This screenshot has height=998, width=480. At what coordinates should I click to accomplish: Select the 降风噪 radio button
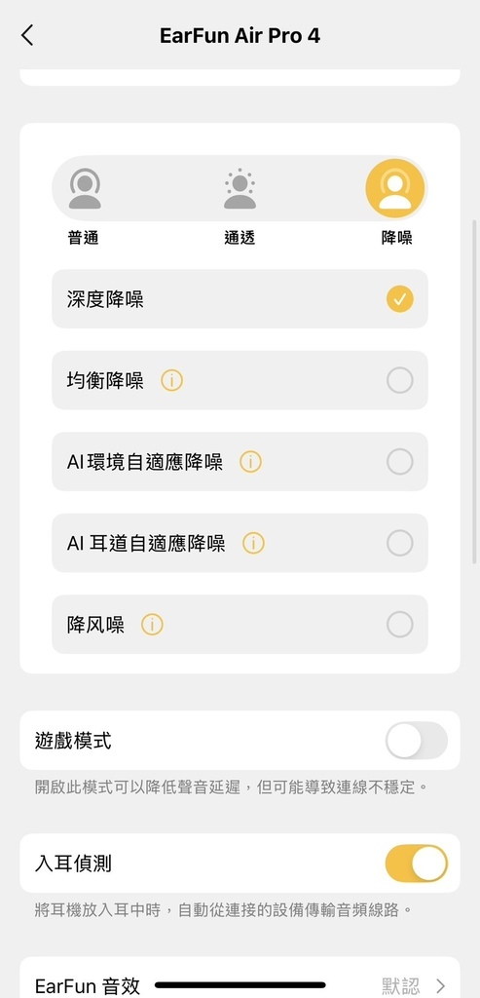(x=400, y=625)
